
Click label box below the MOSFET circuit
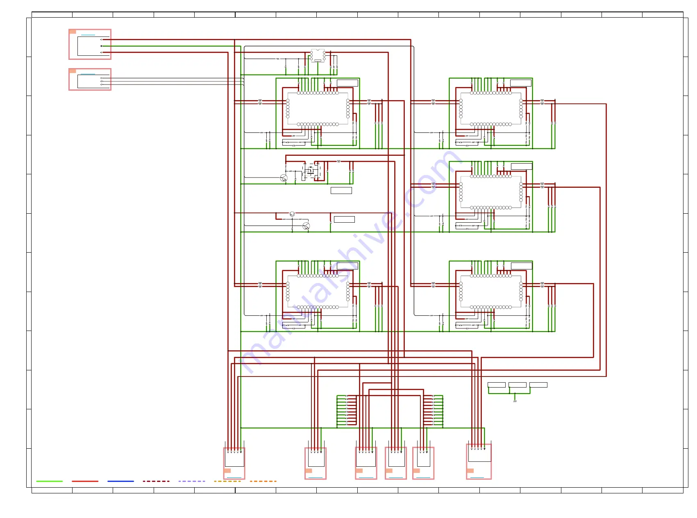341,190
